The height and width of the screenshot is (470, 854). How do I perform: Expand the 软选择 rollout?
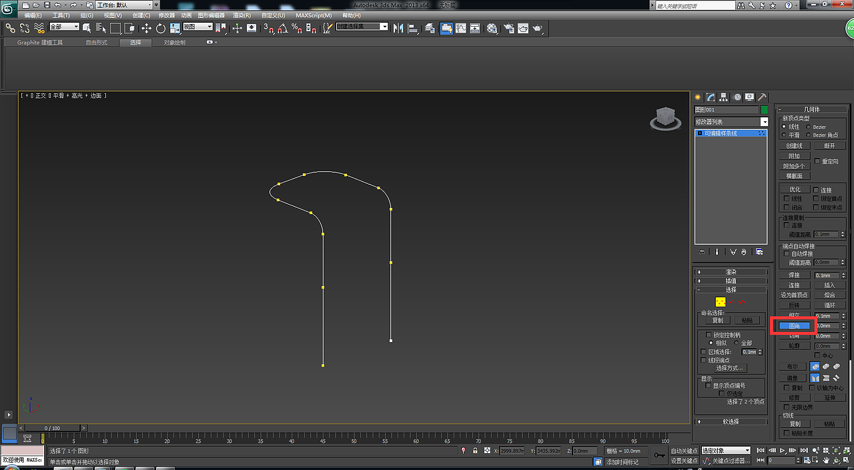(731, 421)
